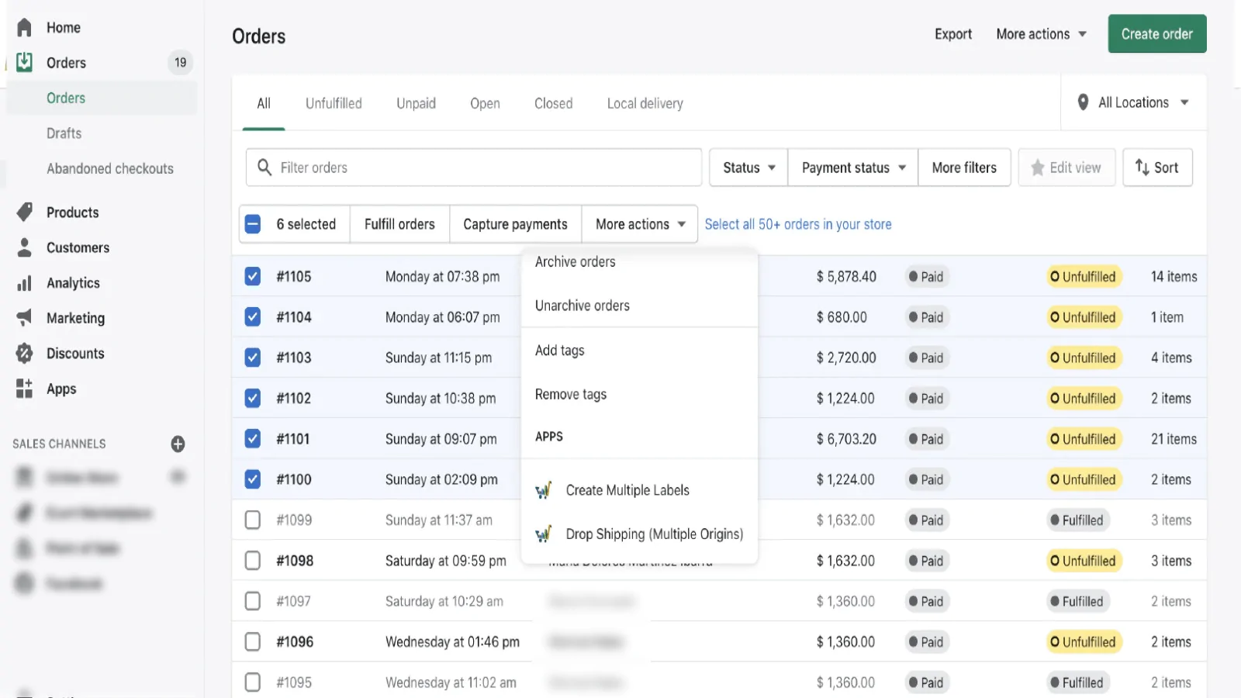Uncheck order #1100 checkbox
1241x698 pixels.
pyautogui.click(x=253, y=479)
